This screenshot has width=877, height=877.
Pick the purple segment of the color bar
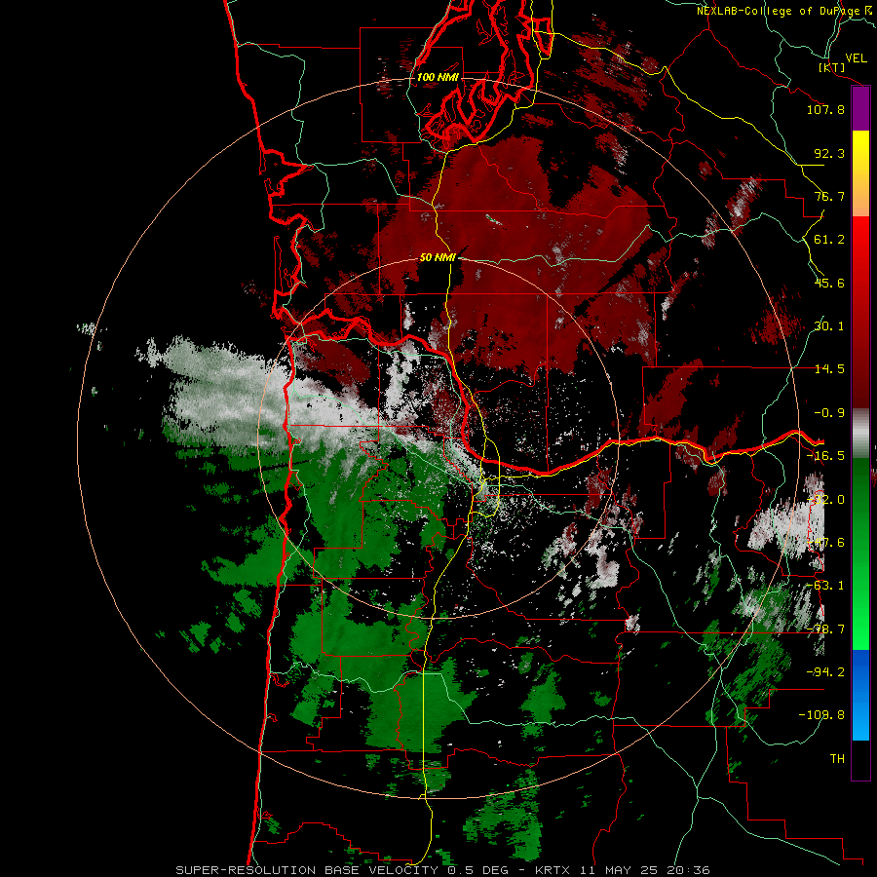point(860,109)
